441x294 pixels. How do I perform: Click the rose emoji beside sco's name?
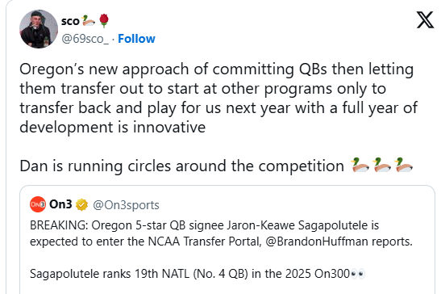[104, 21]
